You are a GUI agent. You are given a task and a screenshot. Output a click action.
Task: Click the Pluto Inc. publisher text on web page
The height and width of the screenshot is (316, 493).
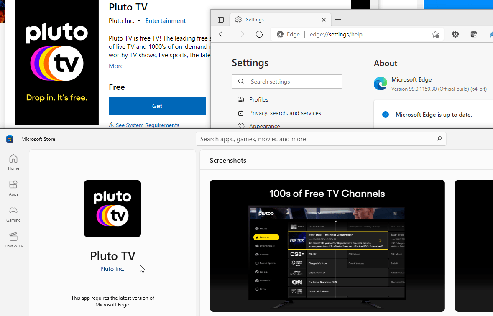click(121, 21)
